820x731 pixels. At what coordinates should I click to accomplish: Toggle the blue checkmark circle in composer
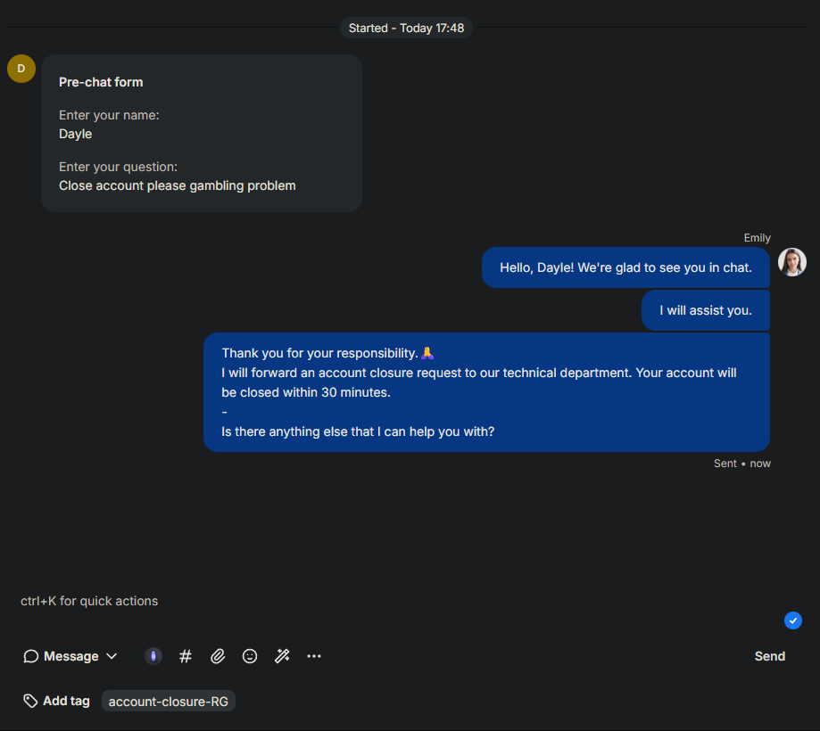(x=793, y=620)
